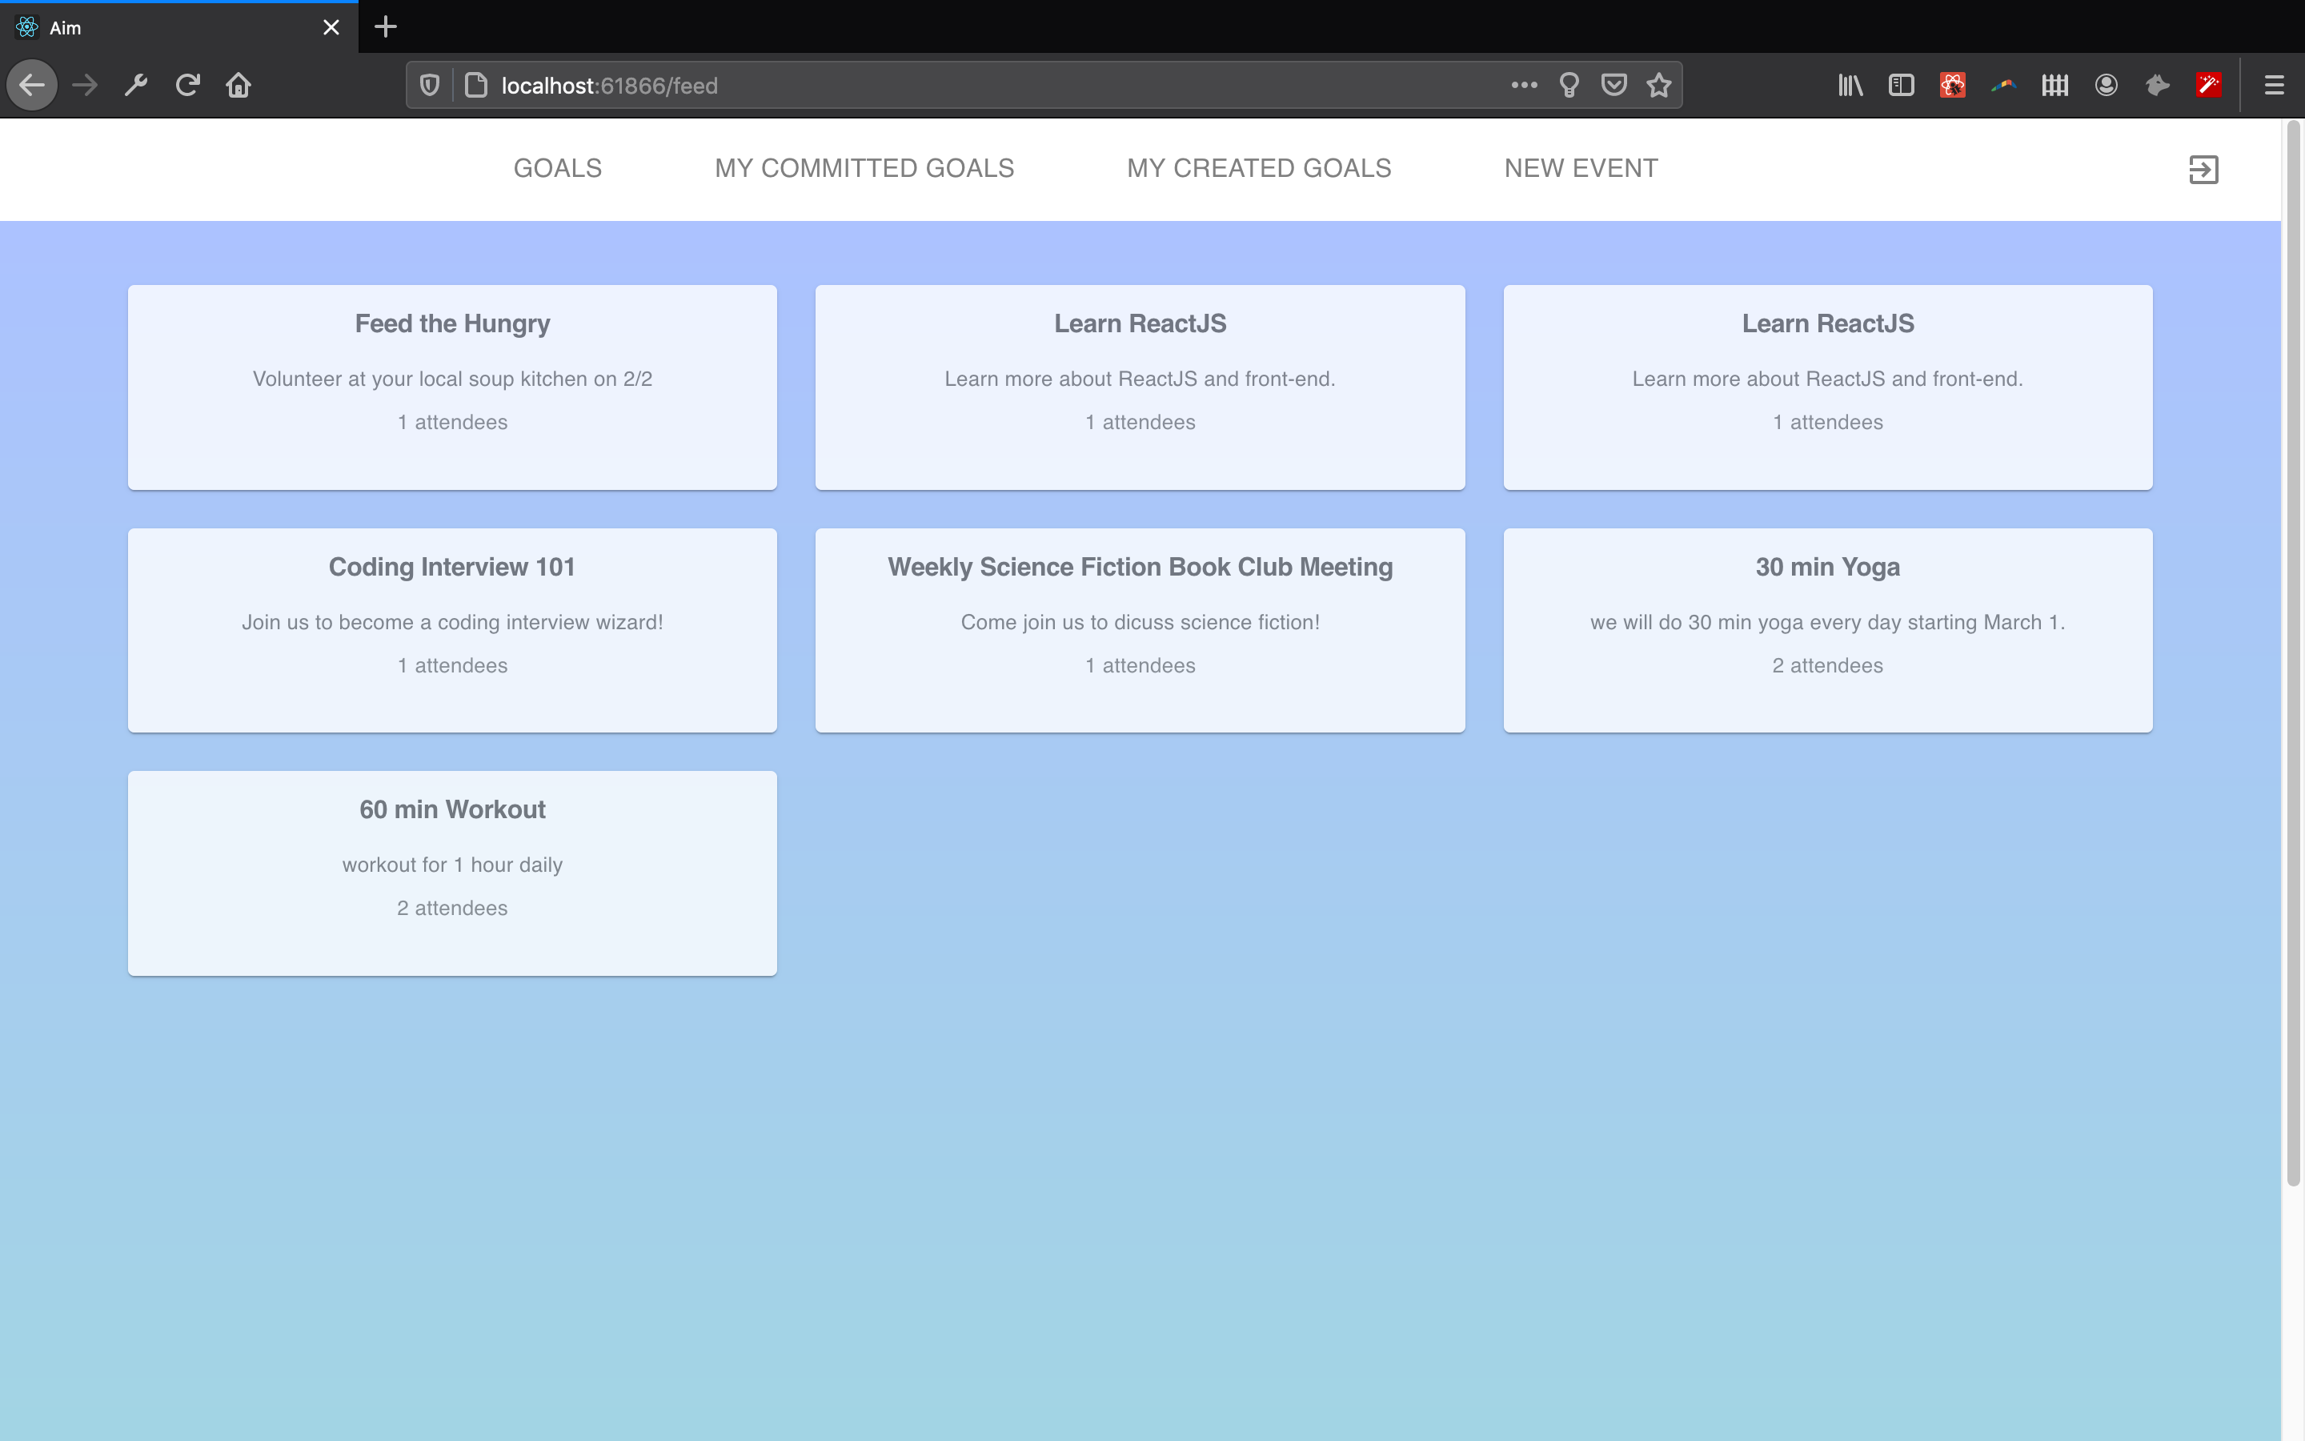Screen dimensions: 2305x1441
Task: Open the hamburger application menu
Action: pos(2274,86)
